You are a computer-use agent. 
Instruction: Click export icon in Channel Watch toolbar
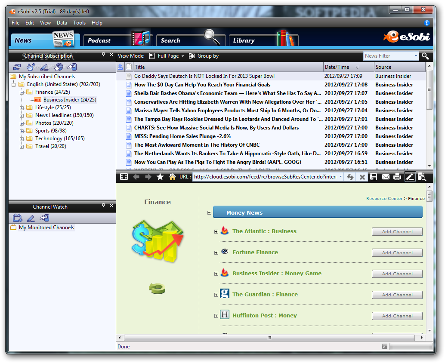45,218
